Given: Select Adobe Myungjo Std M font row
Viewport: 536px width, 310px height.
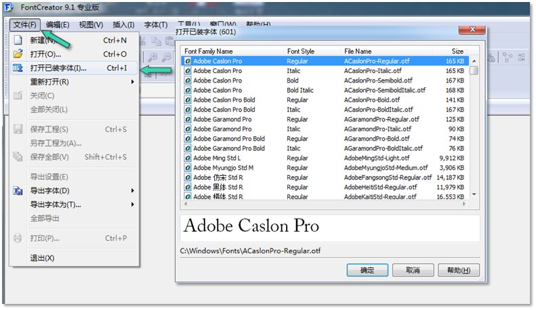Looking at the screenshot, I should (325, 168).
